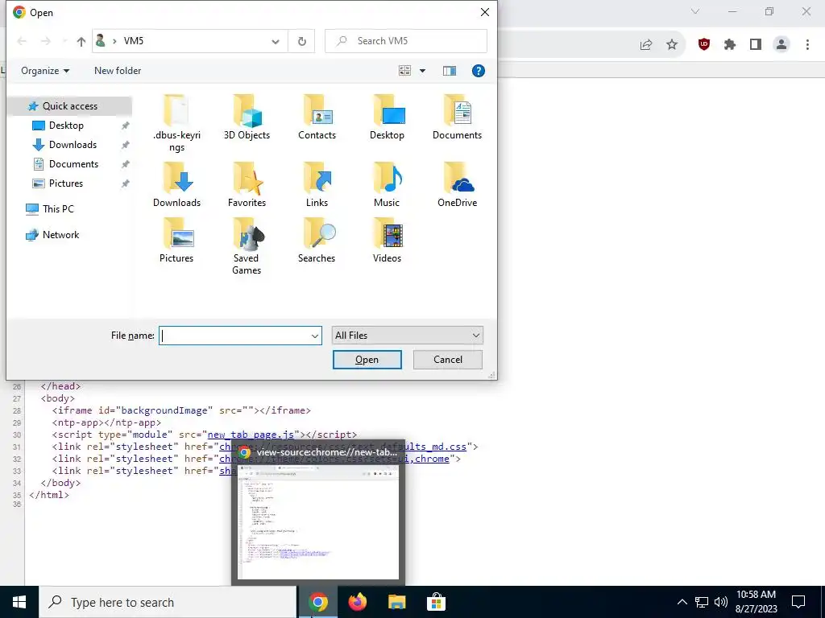Select Network in navigation pane
The width and height of the screenshot is (825, 618).
click(x=60, y=235)
